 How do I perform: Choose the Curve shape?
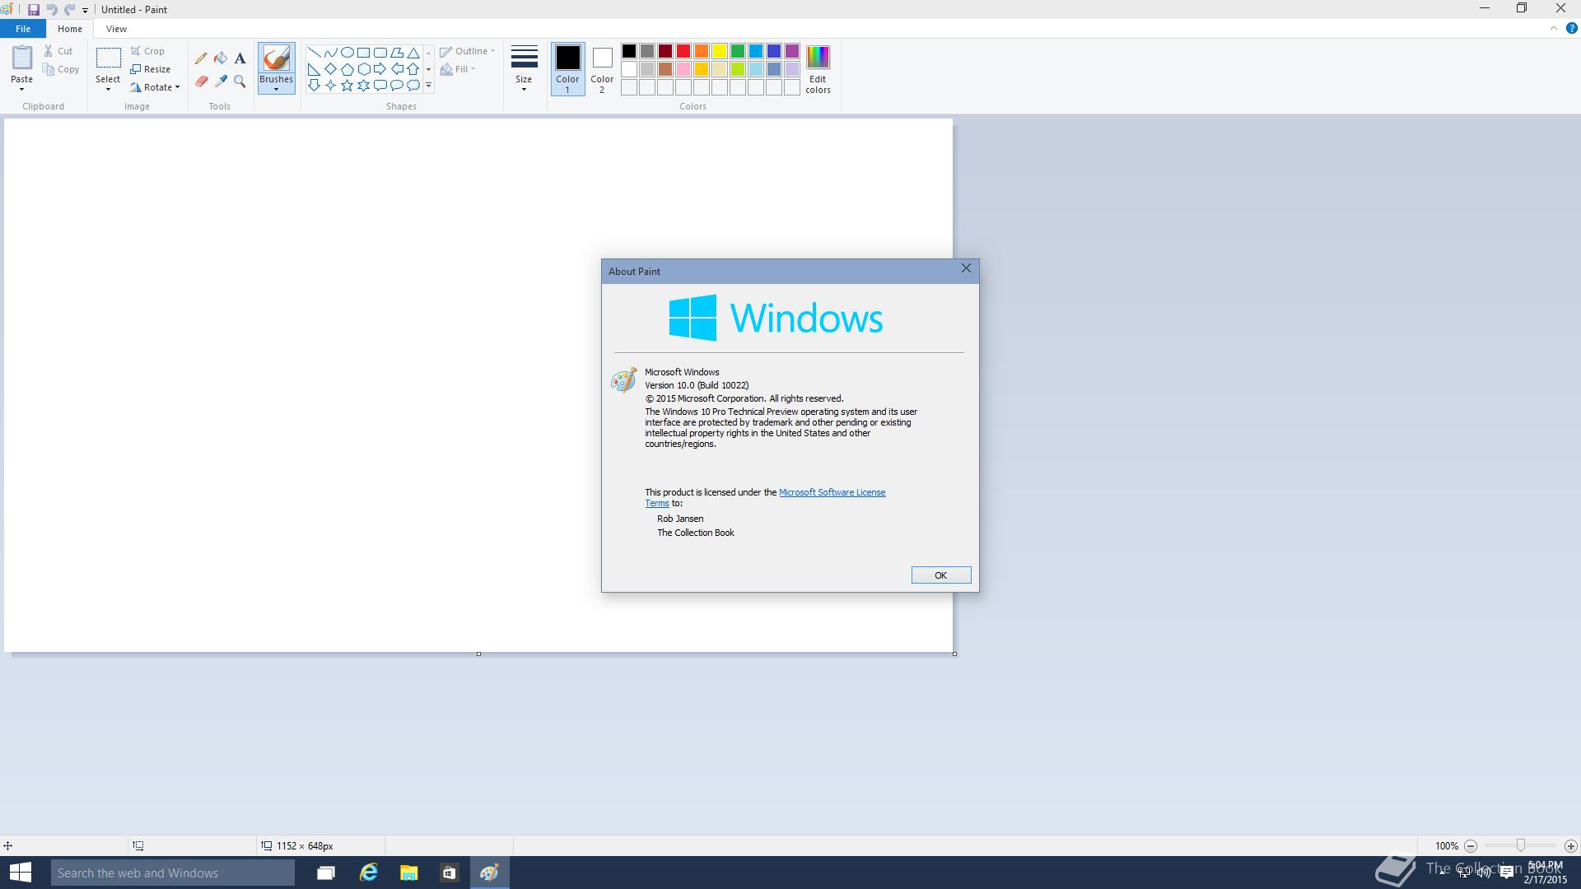330,53
